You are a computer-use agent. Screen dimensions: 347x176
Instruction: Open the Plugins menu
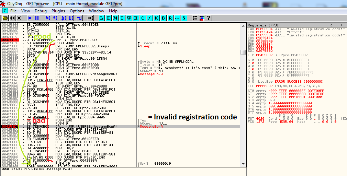[58, 11]
